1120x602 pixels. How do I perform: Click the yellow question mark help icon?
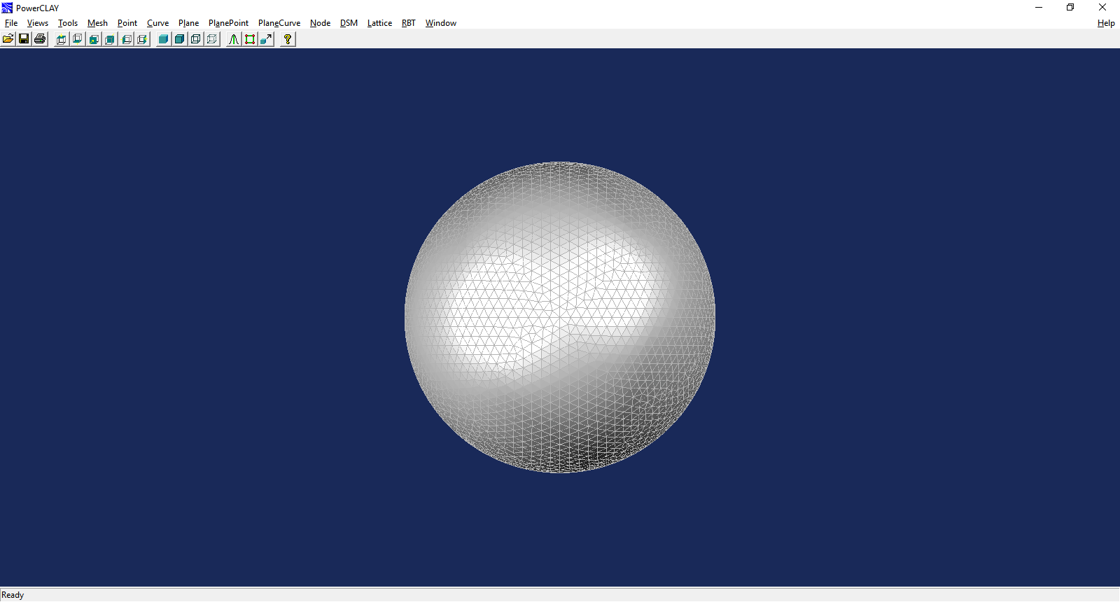click(x=288, y=39)
